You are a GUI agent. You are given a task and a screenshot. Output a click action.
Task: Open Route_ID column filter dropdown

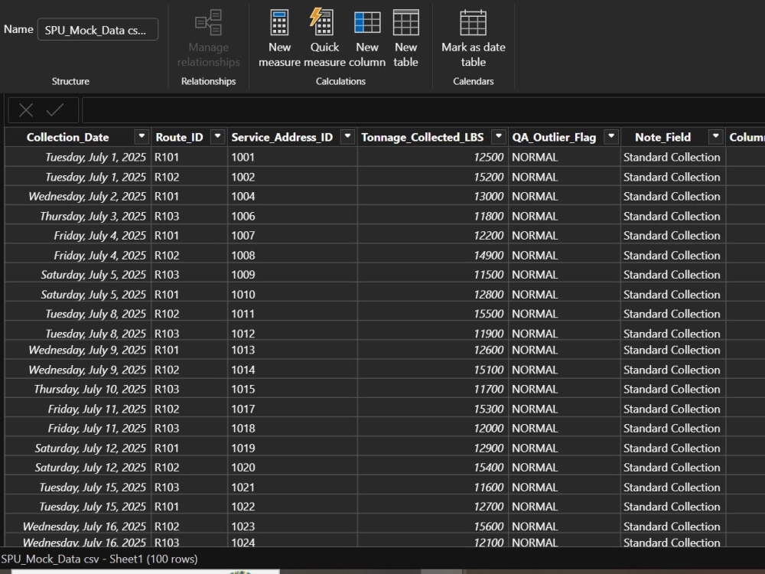pos(217,137)
